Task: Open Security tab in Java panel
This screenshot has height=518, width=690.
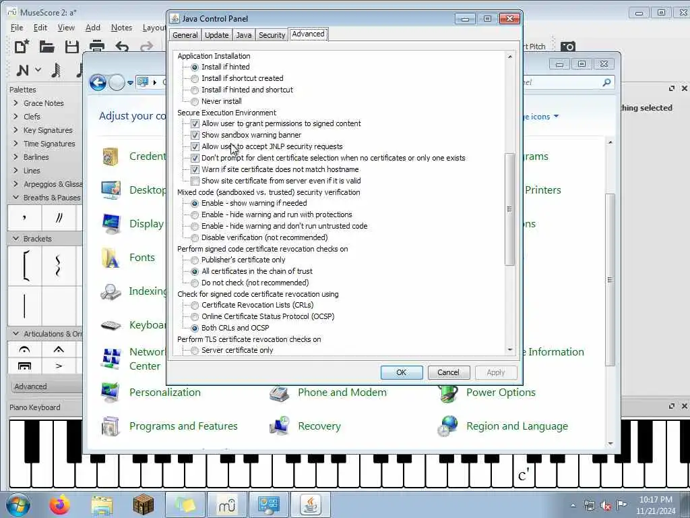Action: click(x=272, y=35)
